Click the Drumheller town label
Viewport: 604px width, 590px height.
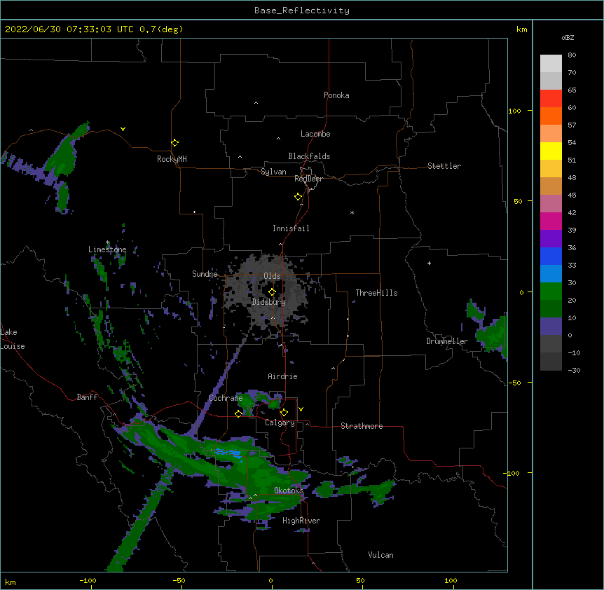point(447,341)
